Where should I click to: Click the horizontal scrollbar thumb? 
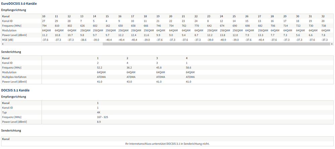(216, 44)
